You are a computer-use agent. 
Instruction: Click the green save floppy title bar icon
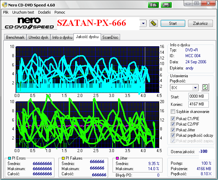pyautogui.click(x=166, y=5)
